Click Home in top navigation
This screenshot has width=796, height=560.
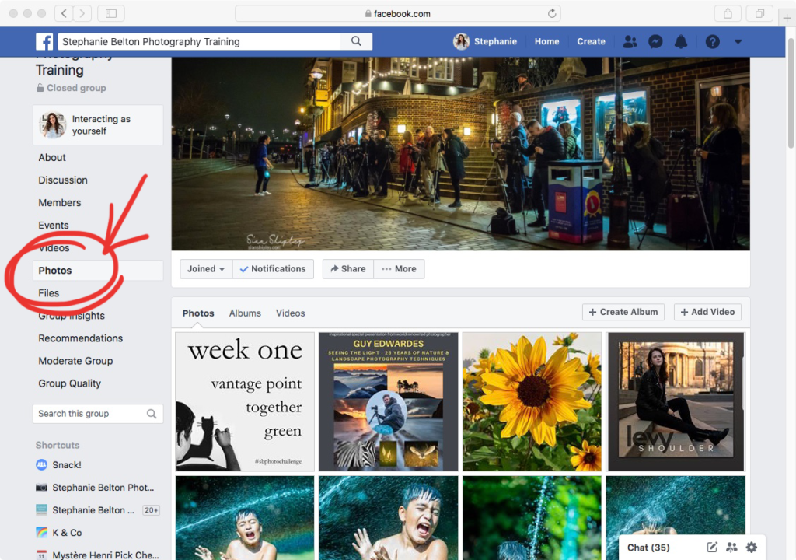[546, 42]
